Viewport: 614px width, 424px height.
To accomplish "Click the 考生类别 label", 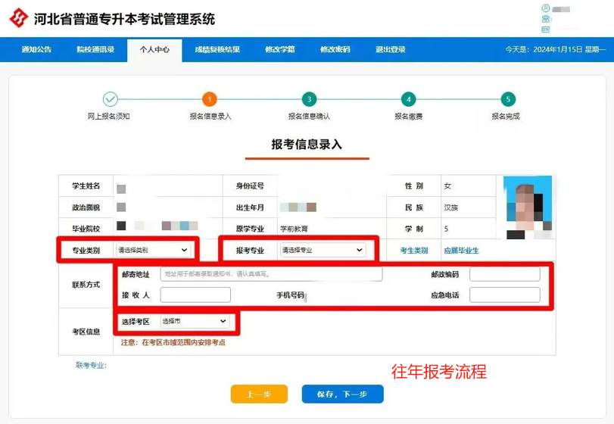I will coord(414,251).
